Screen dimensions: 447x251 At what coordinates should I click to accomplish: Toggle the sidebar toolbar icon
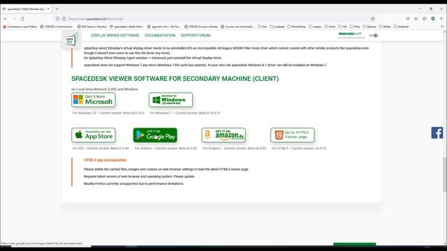coord(425,19)
